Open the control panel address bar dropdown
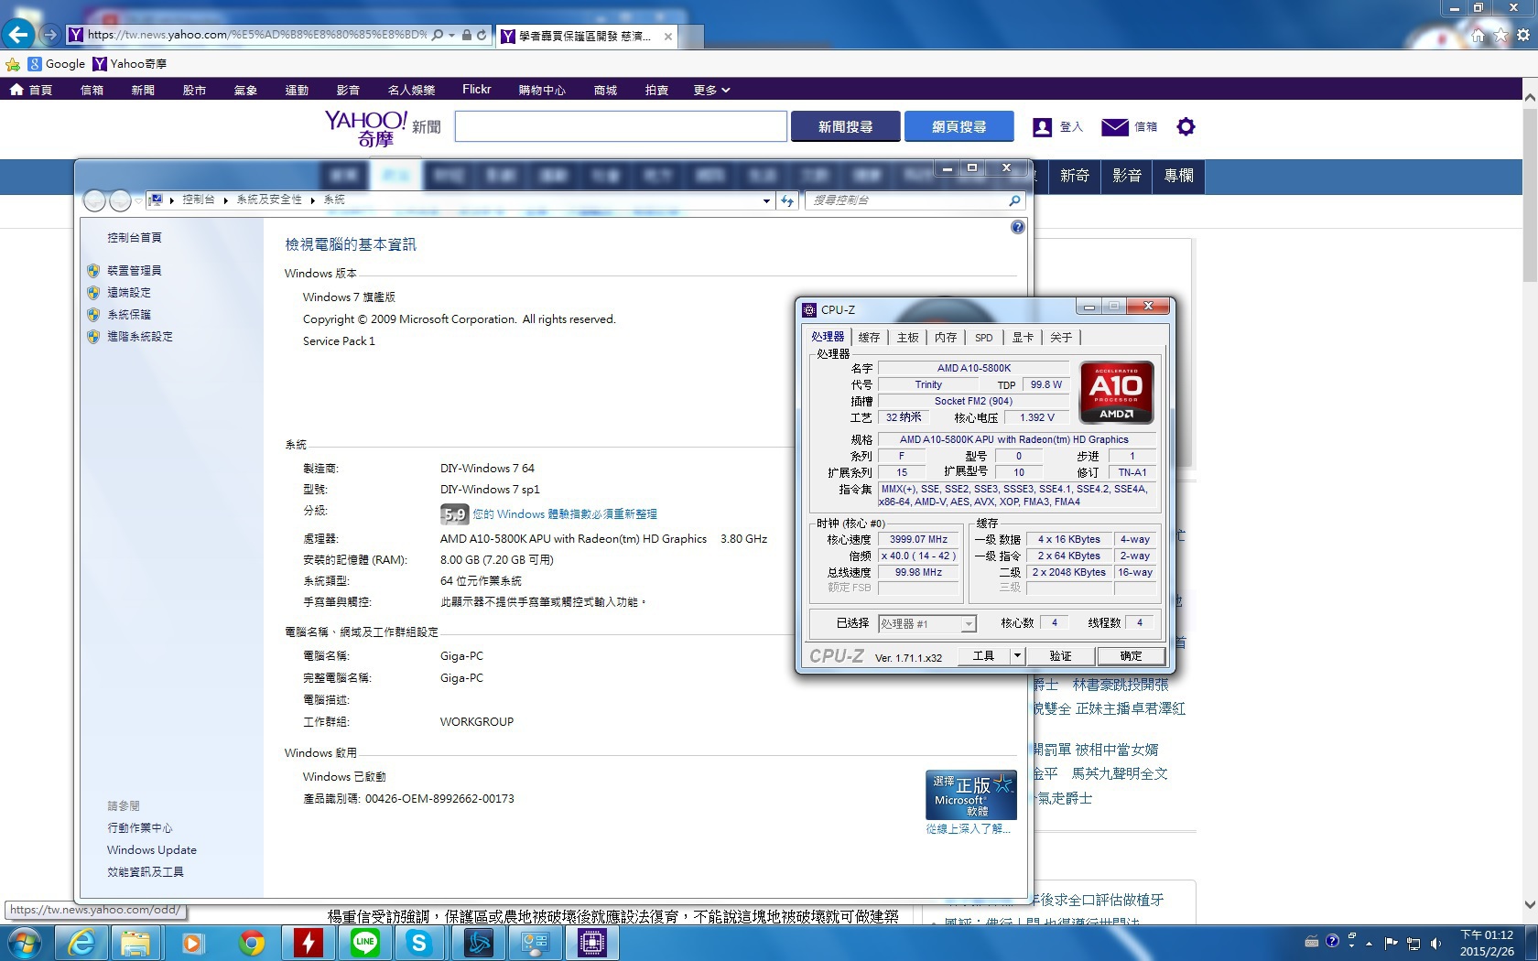Screen dimensions: 1538x961 coord(766,200)
